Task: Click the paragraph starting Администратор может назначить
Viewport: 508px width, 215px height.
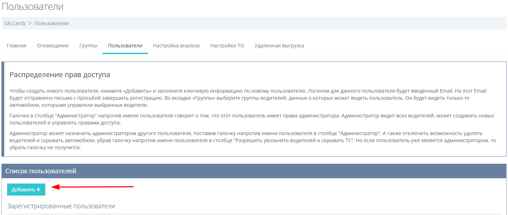Action: 253,140
